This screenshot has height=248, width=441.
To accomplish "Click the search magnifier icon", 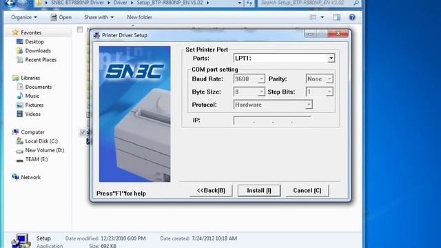I will pos(356,3).
